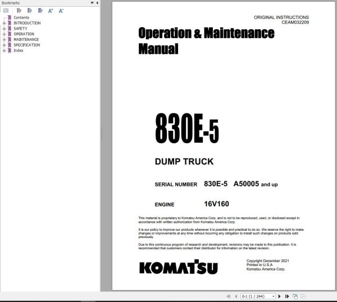Screen dimensions: 337x302
Task: Click the Bookmarks panel title
Action: tap(11, 3)
